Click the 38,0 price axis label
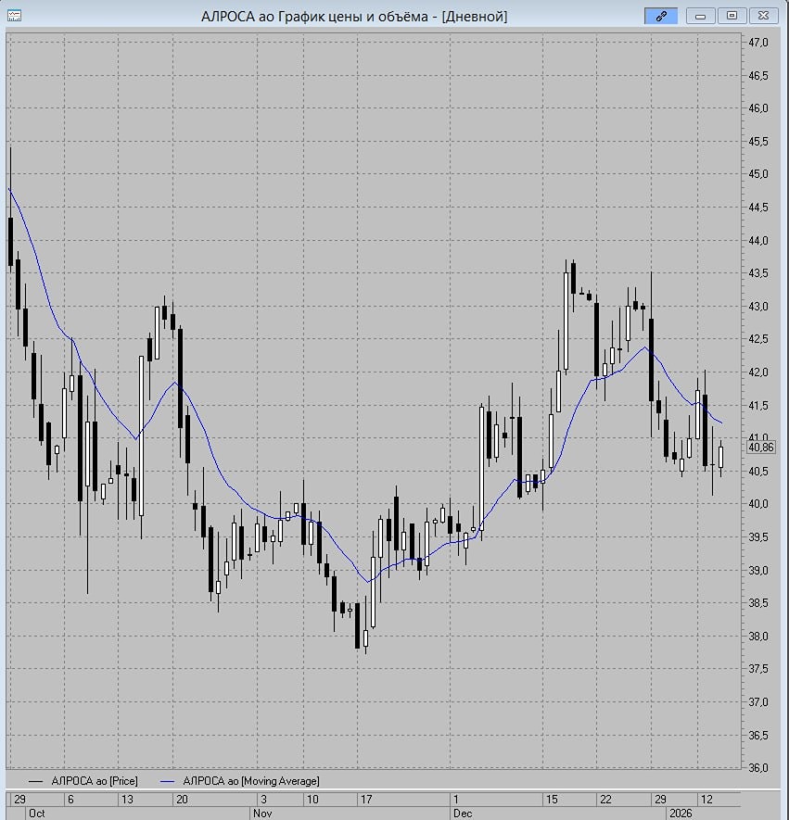Image resolution: width=789 pixels, height=820 pixels. click(x=758, y=636)
